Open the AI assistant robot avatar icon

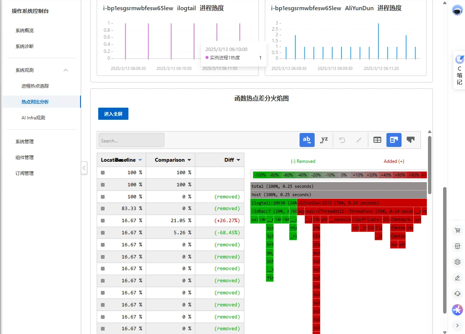[457, 11]
